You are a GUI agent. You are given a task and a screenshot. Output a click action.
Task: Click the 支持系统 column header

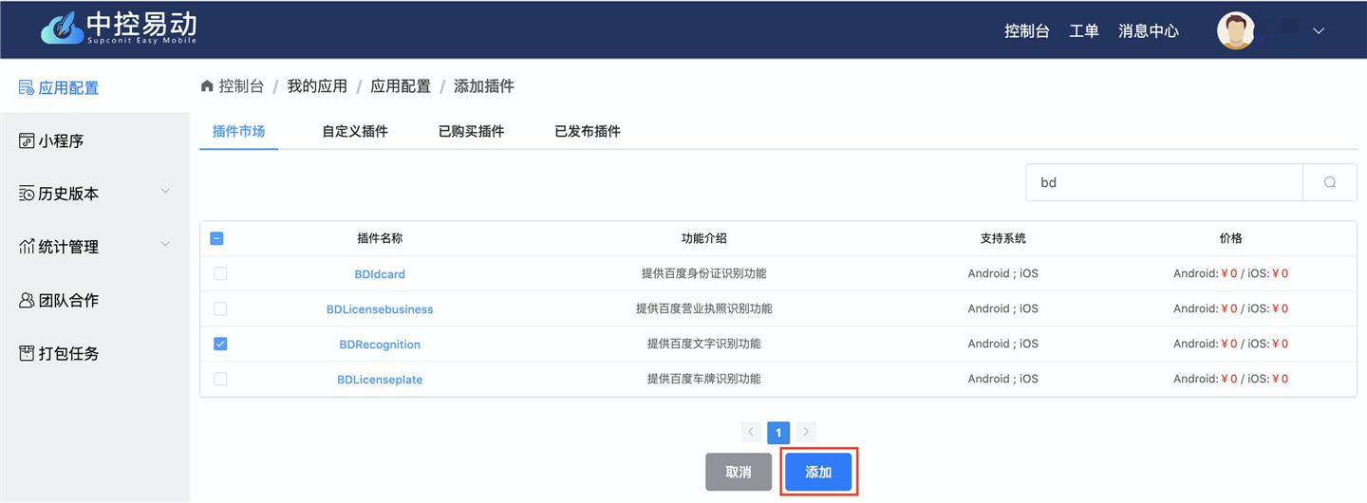[1003, 238]
